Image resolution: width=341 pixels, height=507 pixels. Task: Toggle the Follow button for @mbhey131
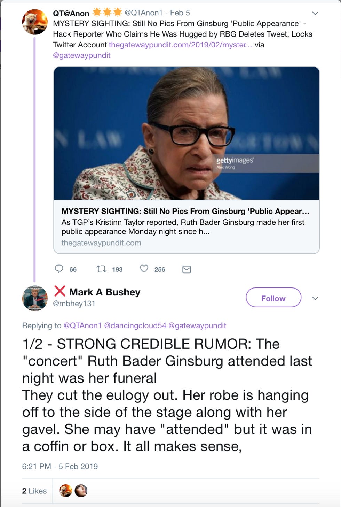click(273, 298)
